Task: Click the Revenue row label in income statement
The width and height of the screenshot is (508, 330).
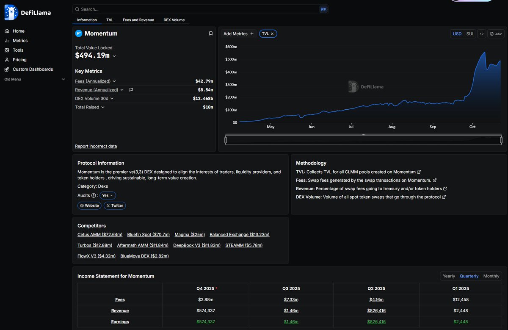Action: [x=120, y=311]
